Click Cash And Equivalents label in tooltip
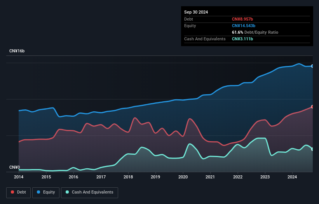 [x=205, y=39]
